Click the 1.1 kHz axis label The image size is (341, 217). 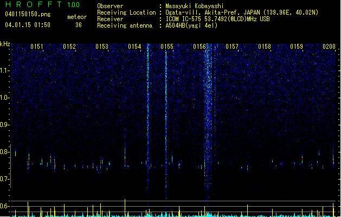(4, 71)
